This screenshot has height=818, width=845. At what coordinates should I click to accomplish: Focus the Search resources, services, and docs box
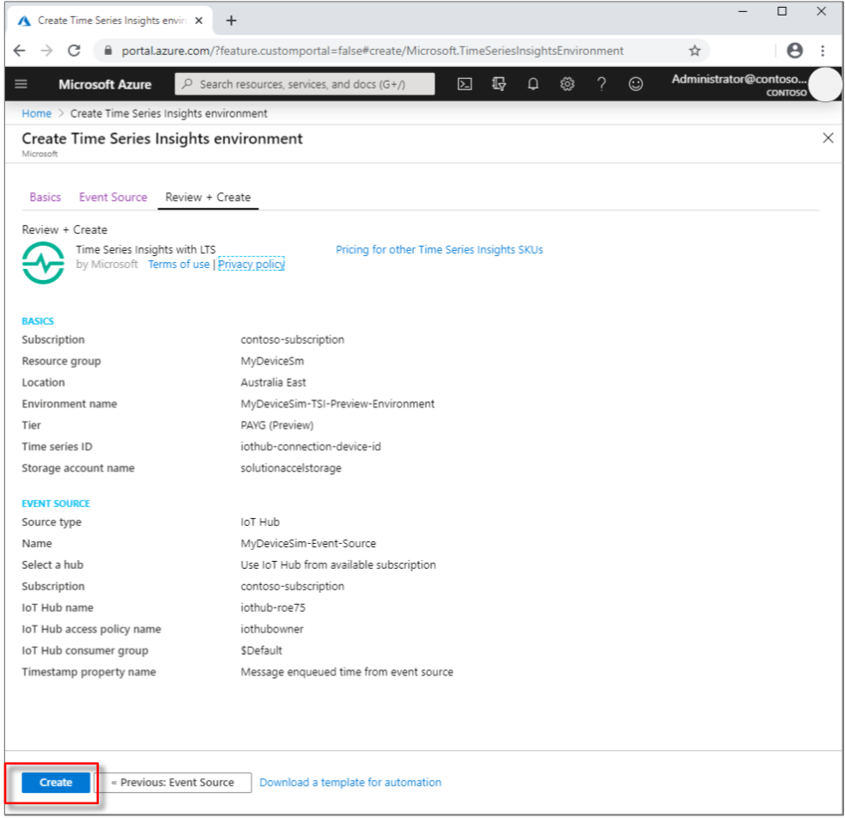coord(305,84)
